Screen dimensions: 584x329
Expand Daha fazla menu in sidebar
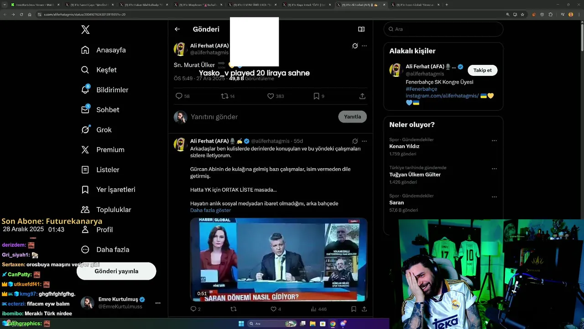point(105,249)
